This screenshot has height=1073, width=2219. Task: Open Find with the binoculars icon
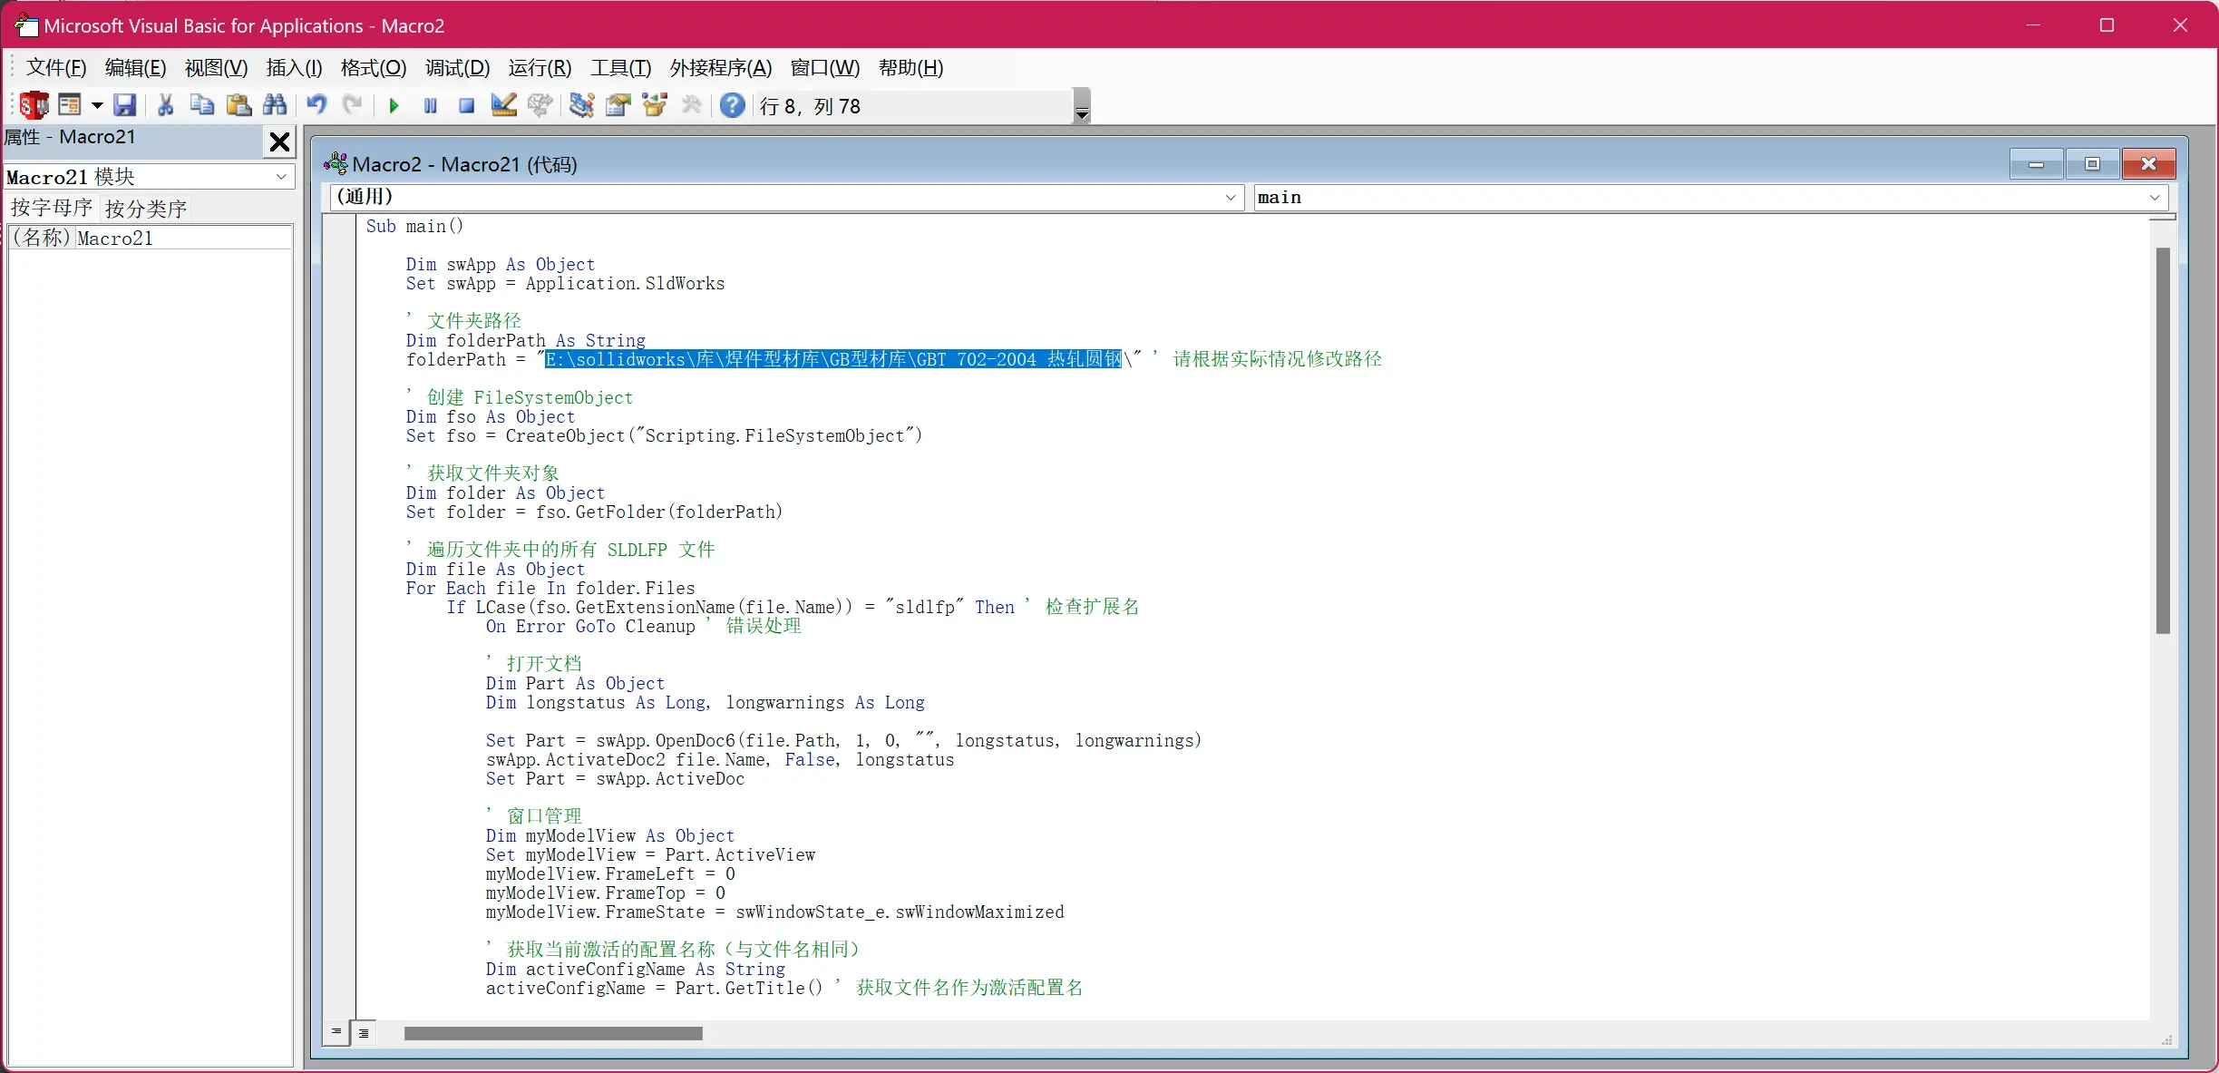(x=275, y=105)
